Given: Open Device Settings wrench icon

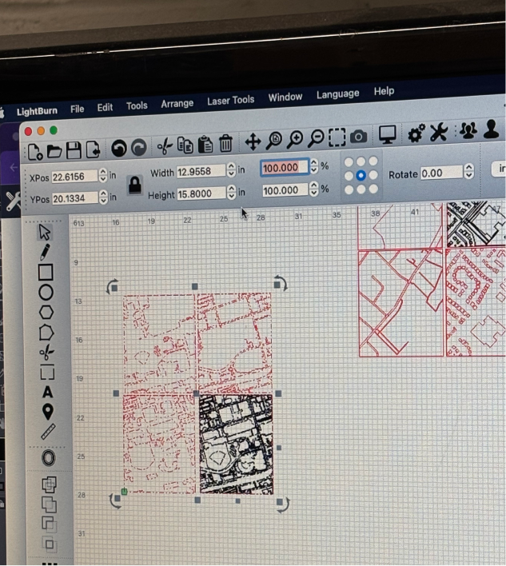Looking at the screenshot, I should click(439, 132).
